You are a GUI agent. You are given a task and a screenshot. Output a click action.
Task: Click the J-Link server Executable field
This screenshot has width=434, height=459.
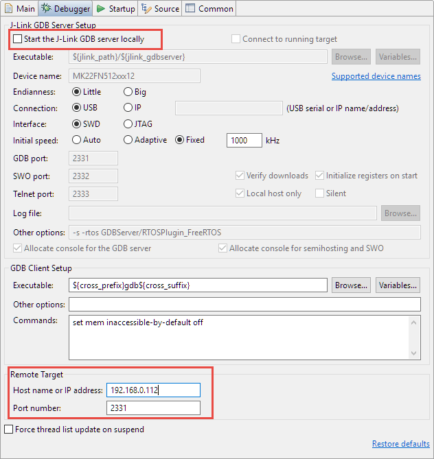pos(198,57)
